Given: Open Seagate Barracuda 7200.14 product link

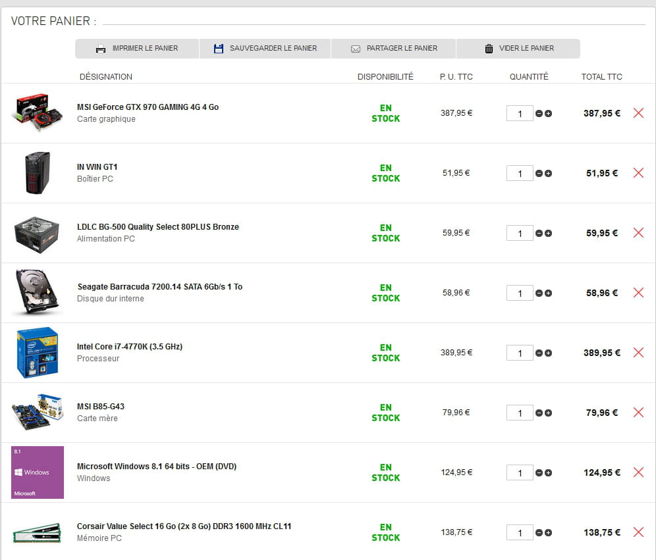Looking at the screenshot, I should 159,287.
